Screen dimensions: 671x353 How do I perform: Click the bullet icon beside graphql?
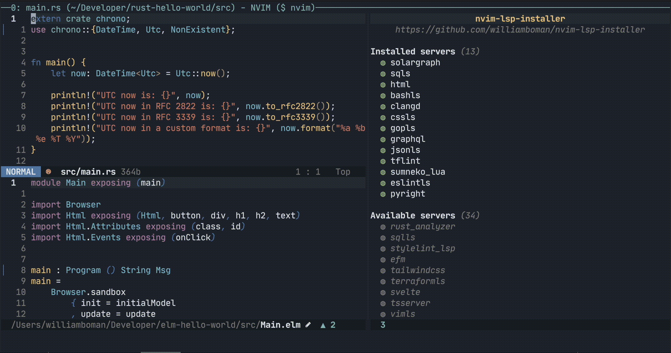383,140
